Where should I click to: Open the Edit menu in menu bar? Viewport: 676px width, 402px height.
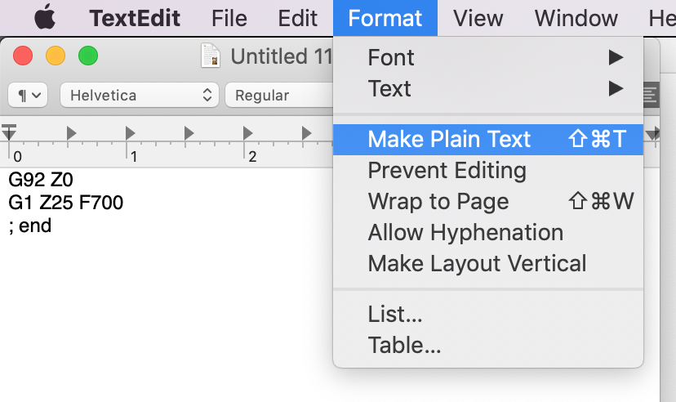(x=297, y=18)
